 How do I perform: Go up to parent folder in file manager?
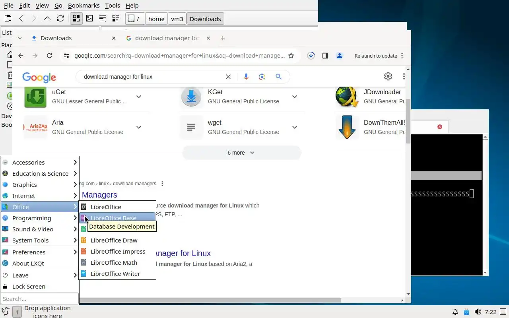click(47, 19)
